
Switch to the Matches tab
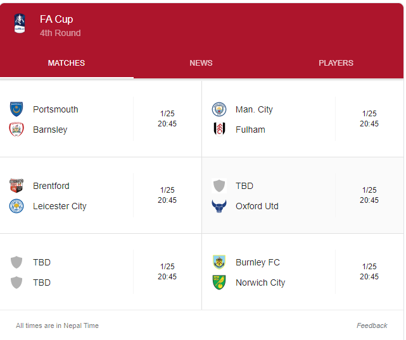67,63
